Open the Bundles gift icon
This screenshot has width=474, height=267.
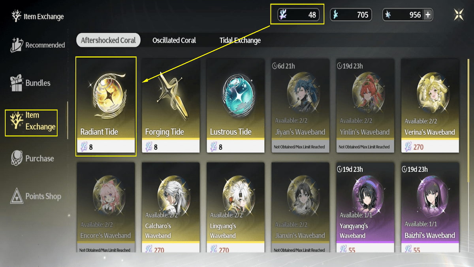tap(17, 83)
